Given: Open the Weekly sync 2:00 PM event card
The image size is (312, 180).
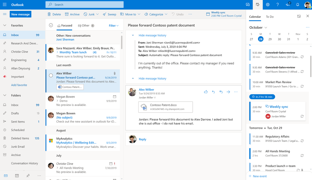Looking at the screenshot, I should (x=277, y=111).
